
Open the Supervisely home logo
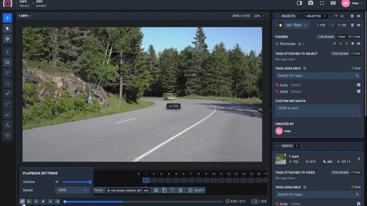tap(7, 3)
